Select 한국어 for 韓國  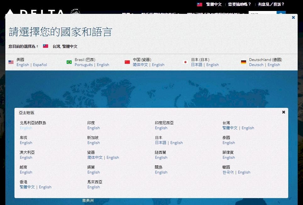click(228, 172)
